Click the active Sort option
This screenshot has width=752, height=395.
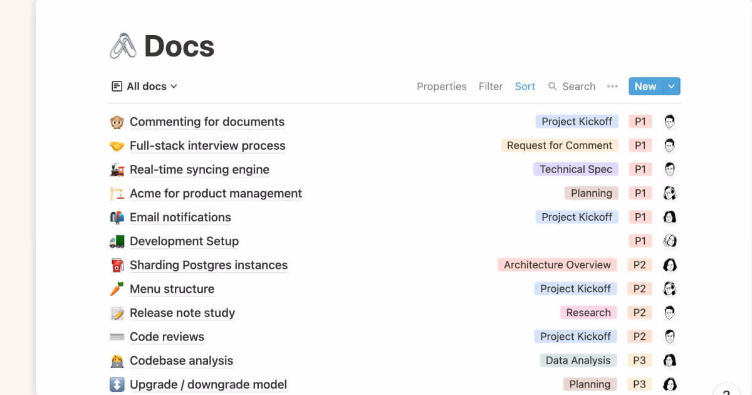point(525,86)
